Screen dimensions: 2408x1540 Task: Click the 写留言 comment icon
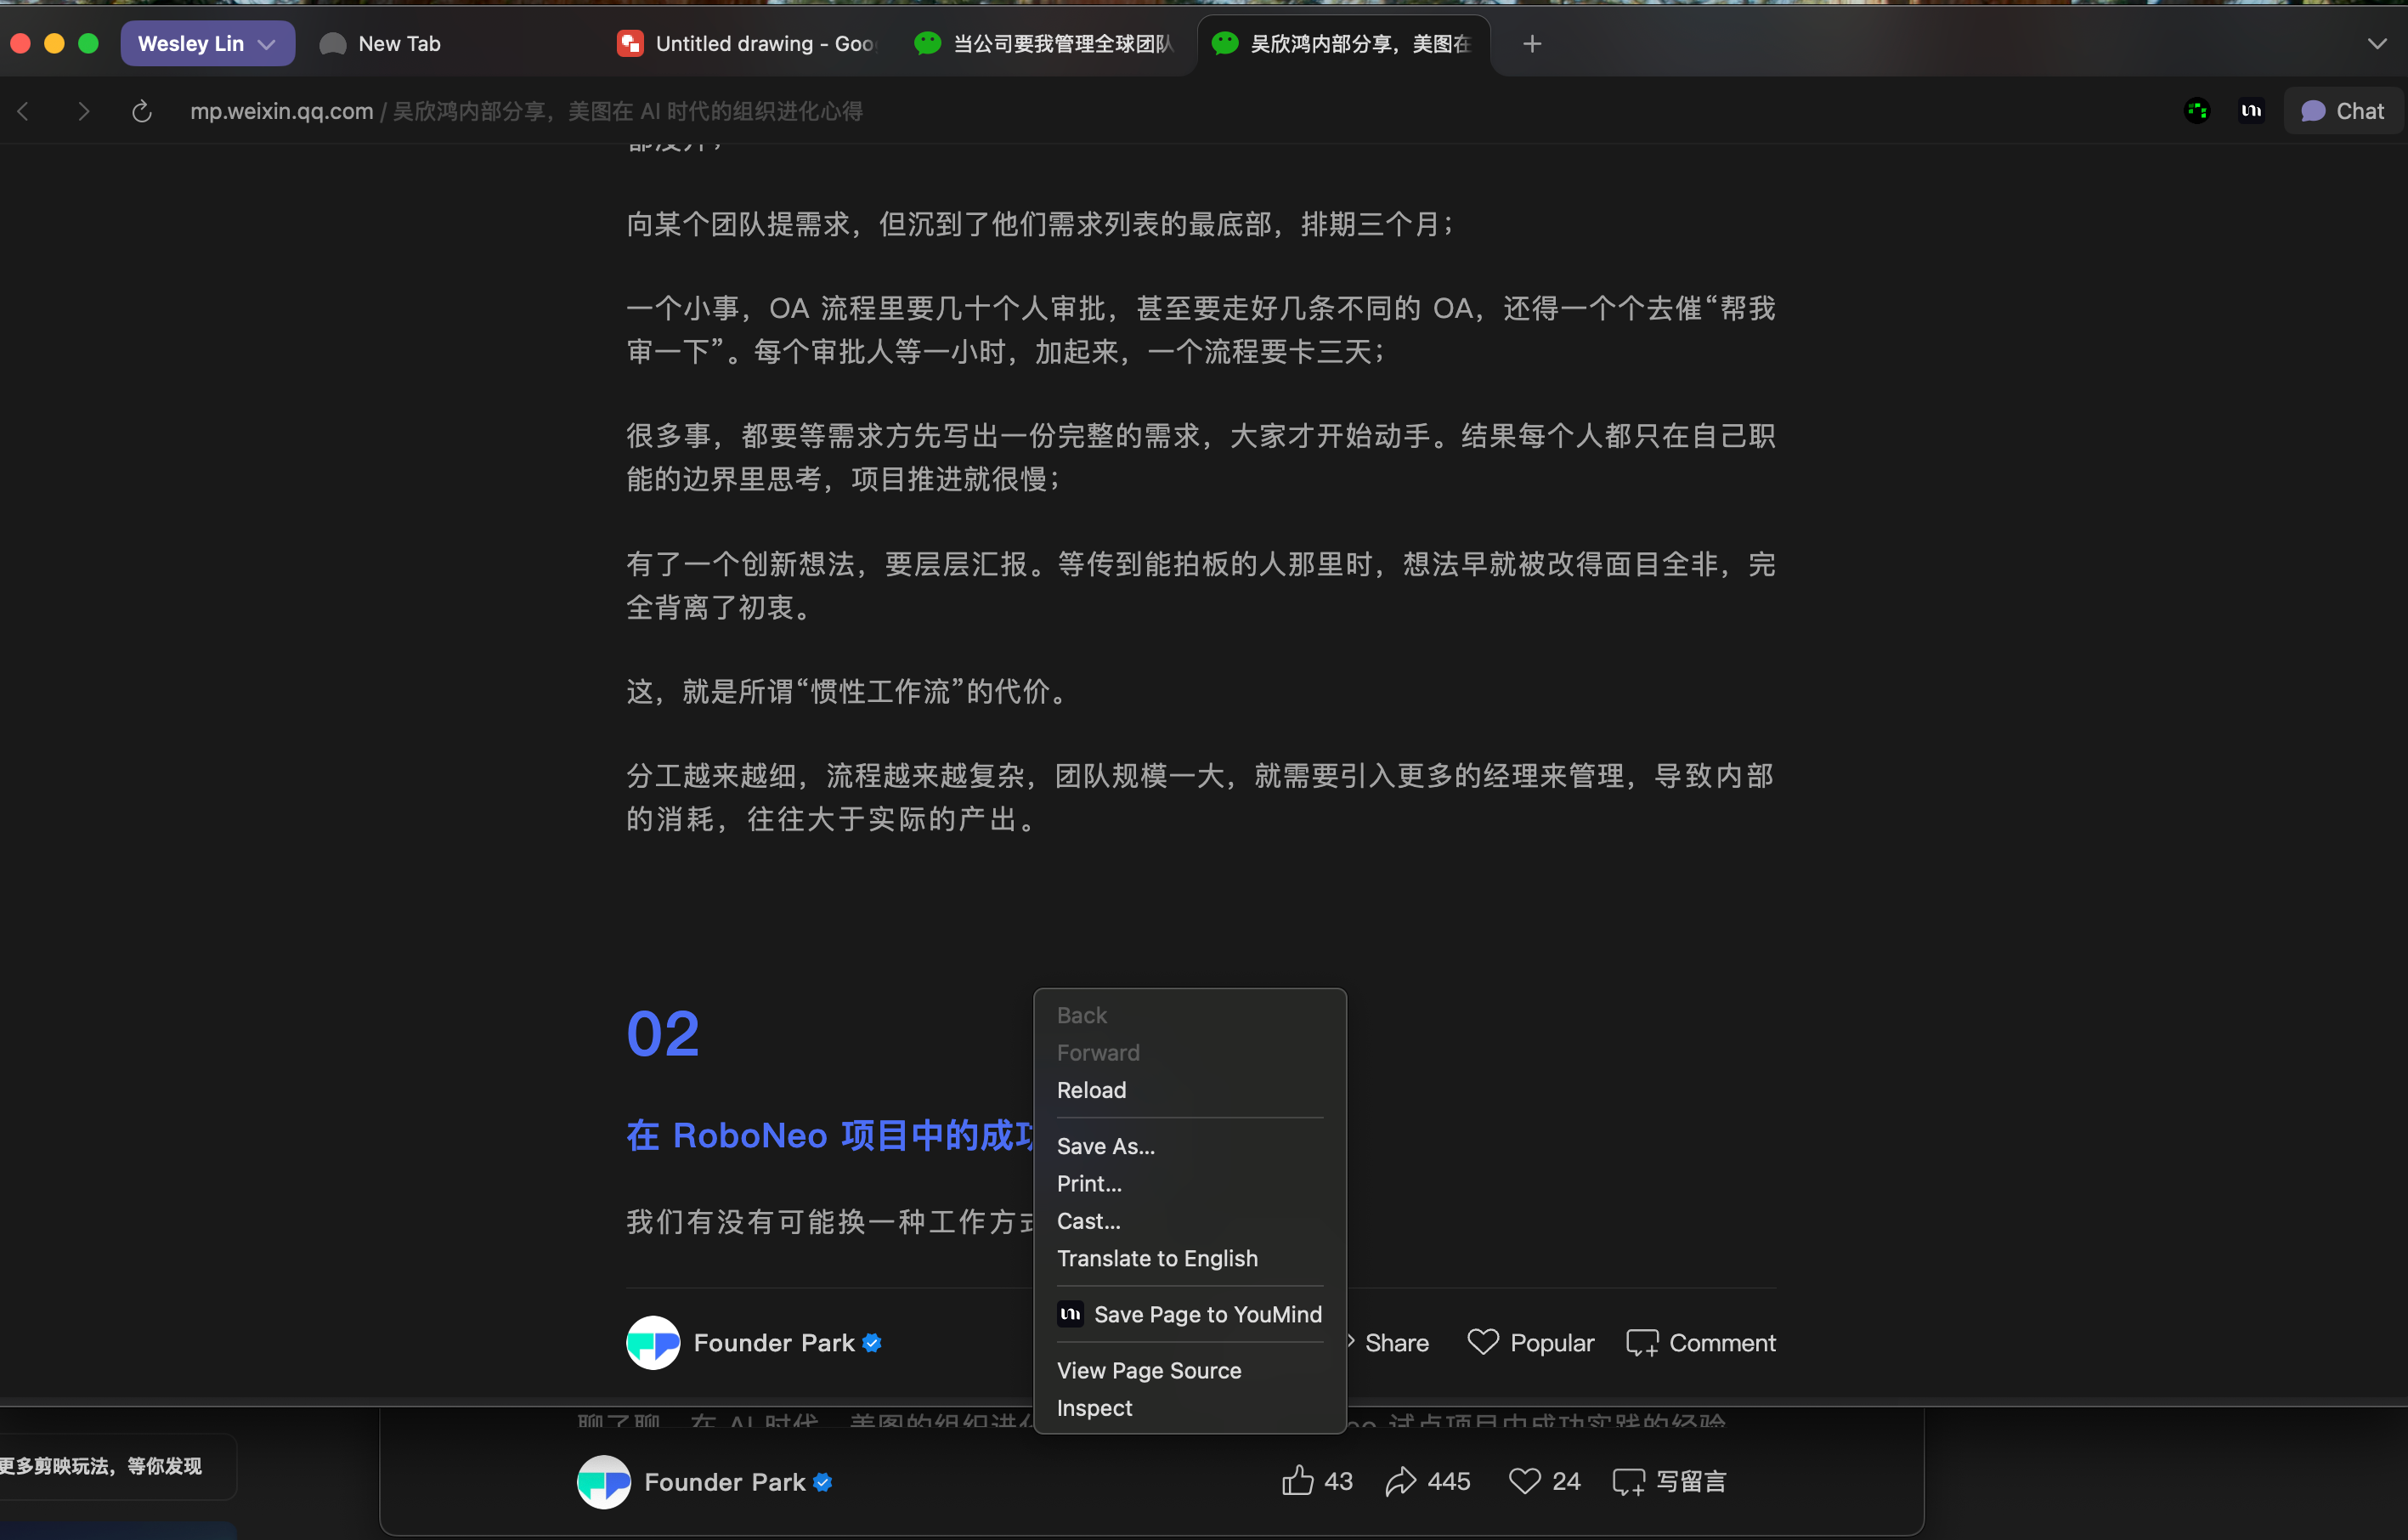[1629, 1482]
